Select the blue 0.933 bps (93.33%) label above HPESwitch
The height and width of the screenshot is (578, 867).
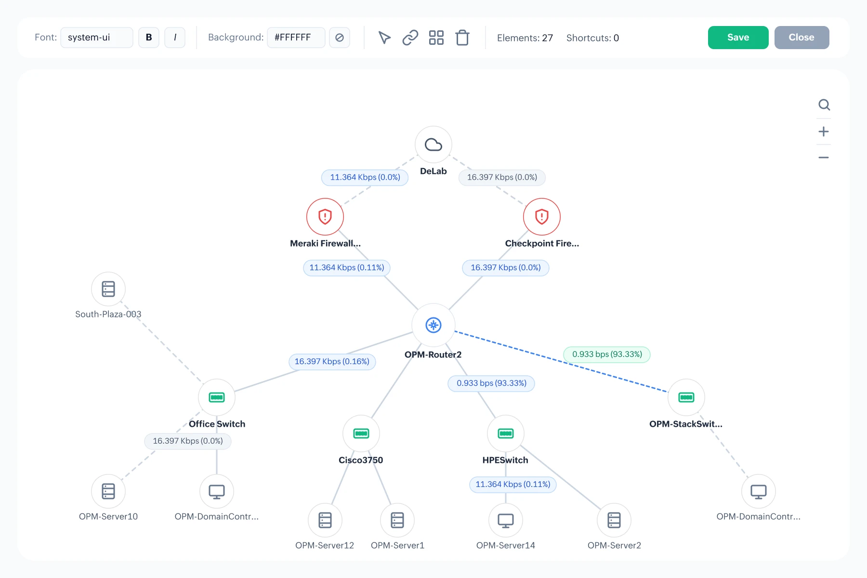coord(491,383)
